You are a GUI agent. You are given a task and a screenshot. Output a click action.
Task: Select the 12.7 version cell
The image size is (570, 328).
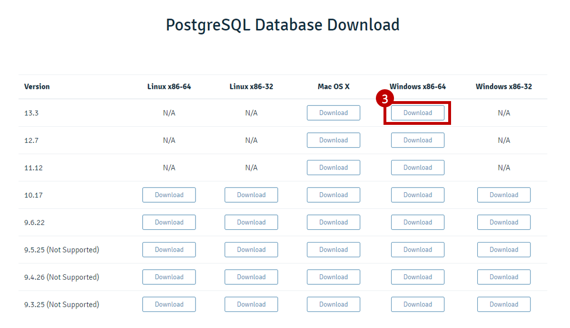(31, 141)
